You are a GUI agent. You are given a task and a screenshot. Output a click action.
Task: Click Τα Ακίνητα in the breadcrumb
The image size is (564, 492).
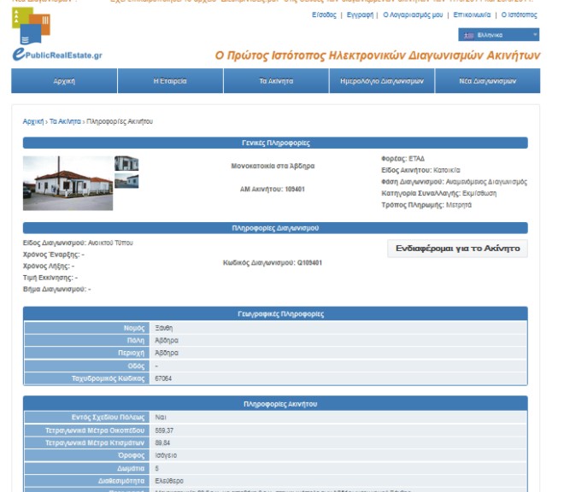65,122
